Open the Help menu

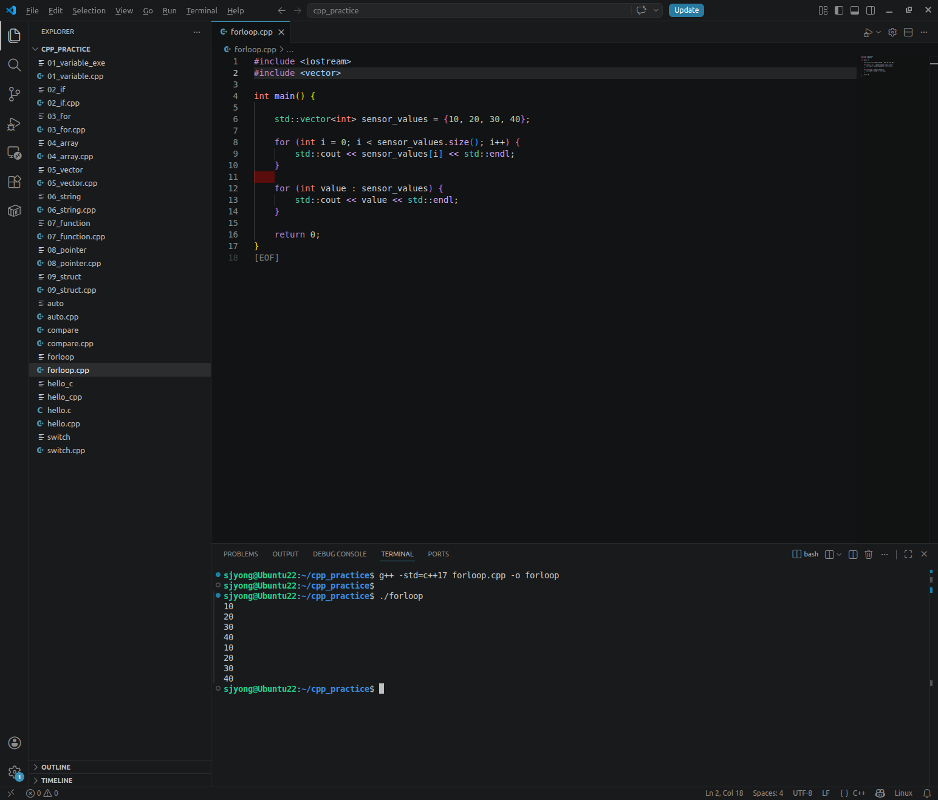coord(236,10)
